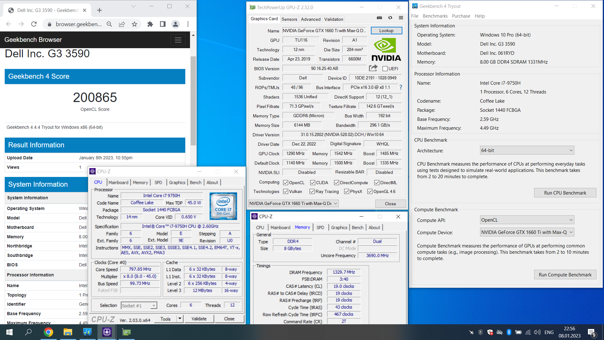Click Bus Interface question mark icon

[400, 87]
